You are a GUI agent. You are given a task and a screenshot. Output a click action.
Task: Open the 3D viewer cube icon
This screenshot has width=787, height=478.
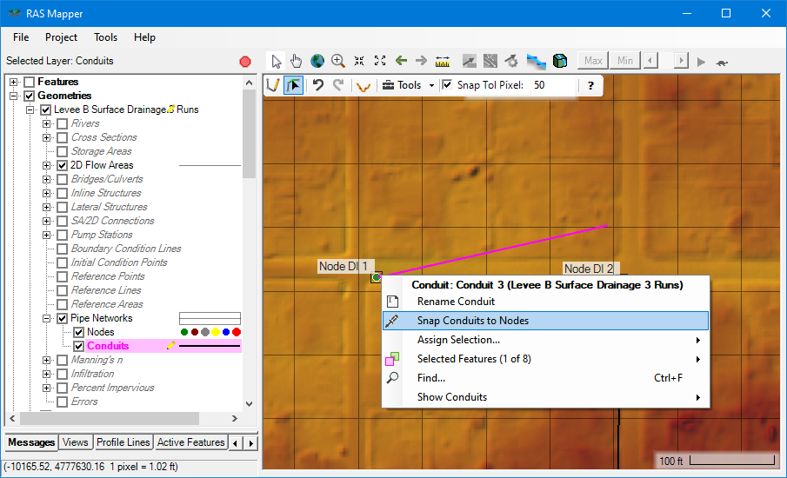(560, 61)
